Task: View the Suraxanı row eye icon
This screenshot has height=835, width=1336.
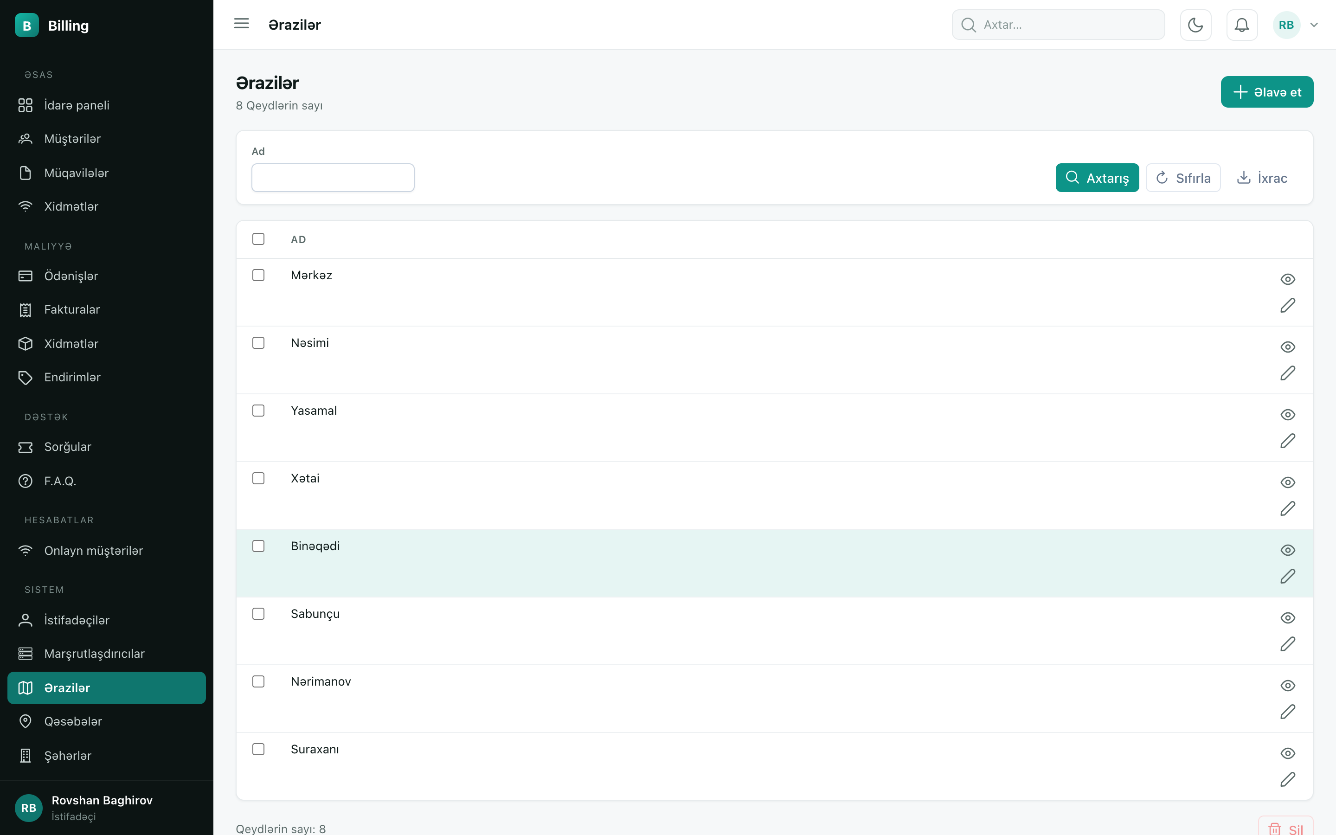Action: tap(1287, 753)
